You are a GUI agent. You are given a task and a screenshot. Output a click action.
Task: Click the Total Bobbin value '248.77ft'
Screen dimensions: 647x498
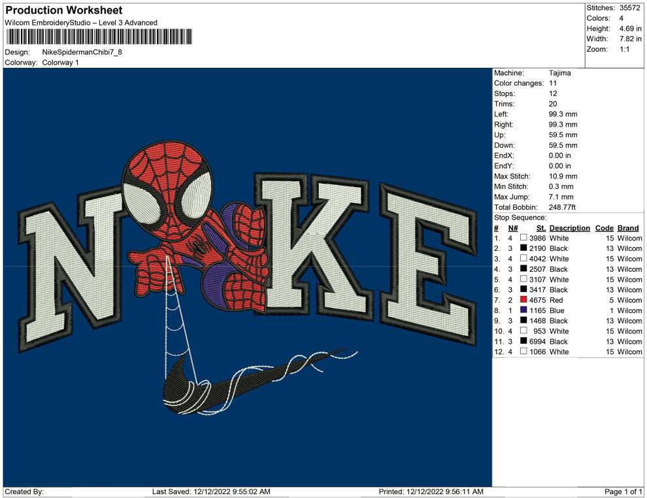(562, 207)
